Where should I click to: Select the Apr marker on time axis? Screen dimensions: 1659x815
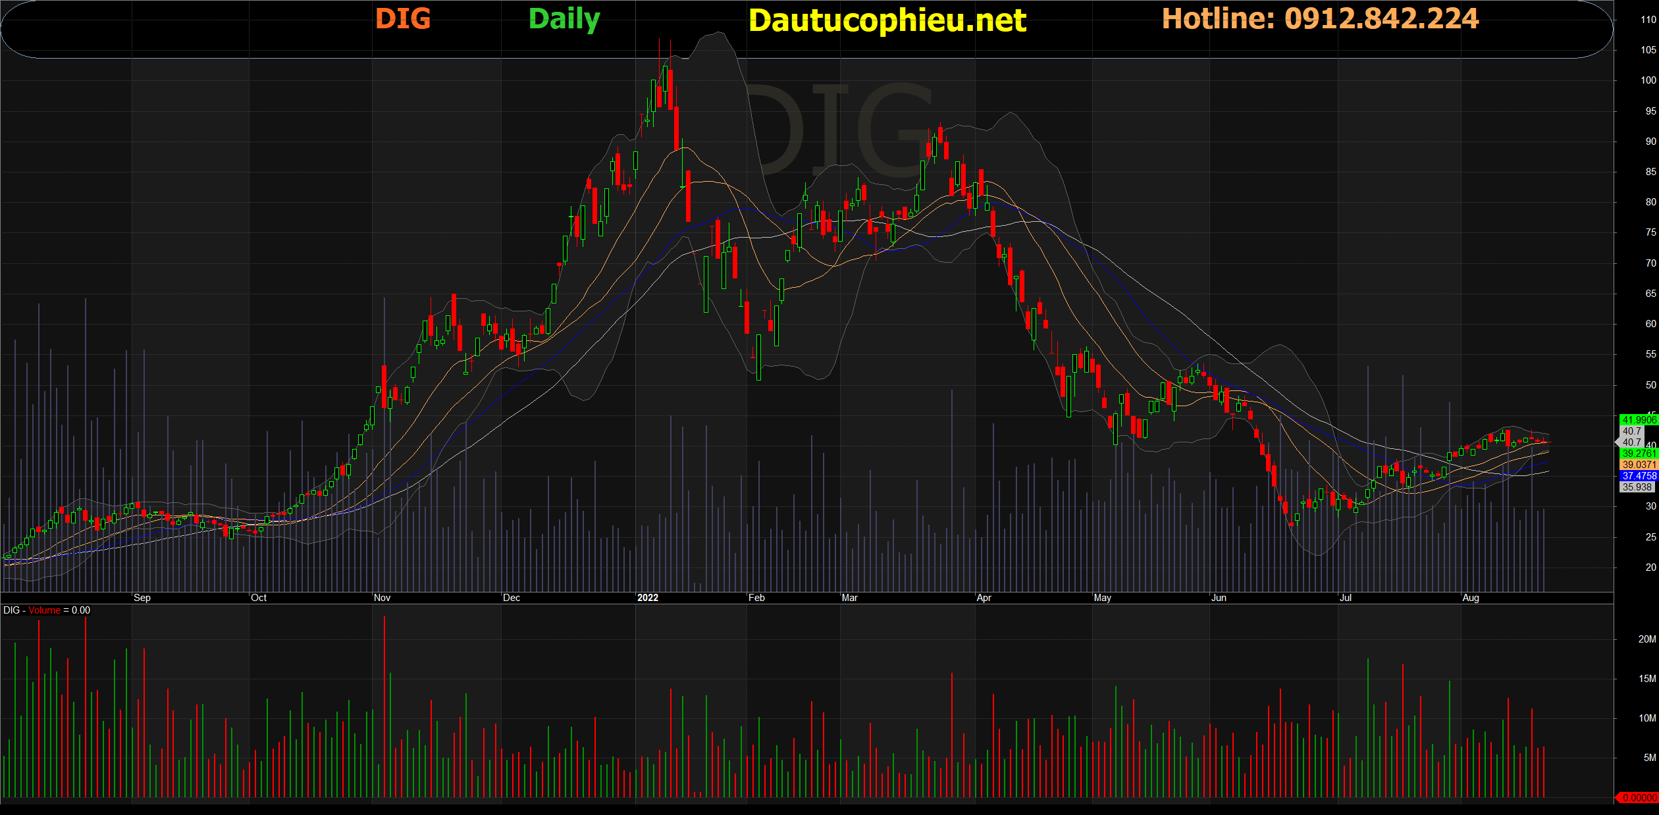[984, 598]
